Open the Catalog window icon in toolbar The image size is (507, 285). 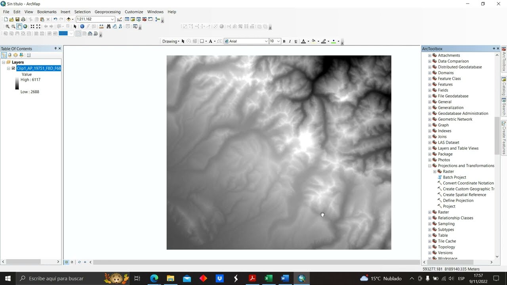coord(133,19)
